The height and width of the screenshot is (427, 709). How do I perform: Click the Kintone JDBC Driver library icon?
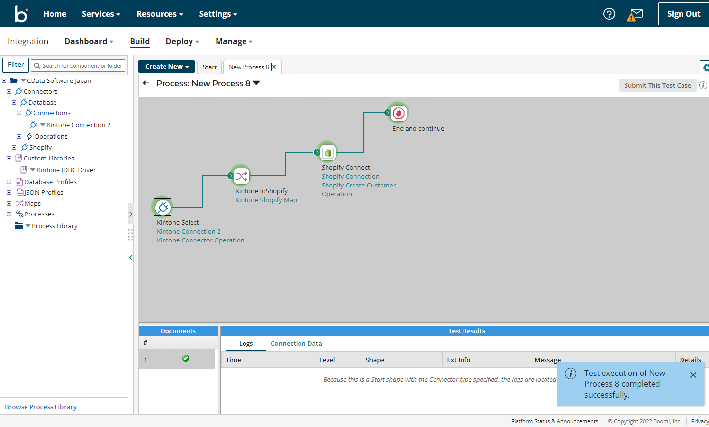click(x=24, y=170)
